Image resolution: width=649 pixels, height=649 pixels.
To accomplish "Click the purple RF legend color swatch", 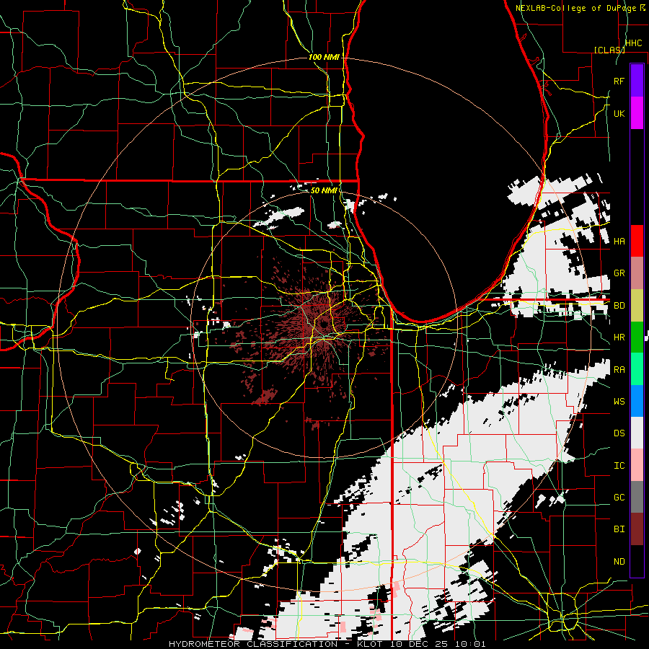I will coord(637,81).
